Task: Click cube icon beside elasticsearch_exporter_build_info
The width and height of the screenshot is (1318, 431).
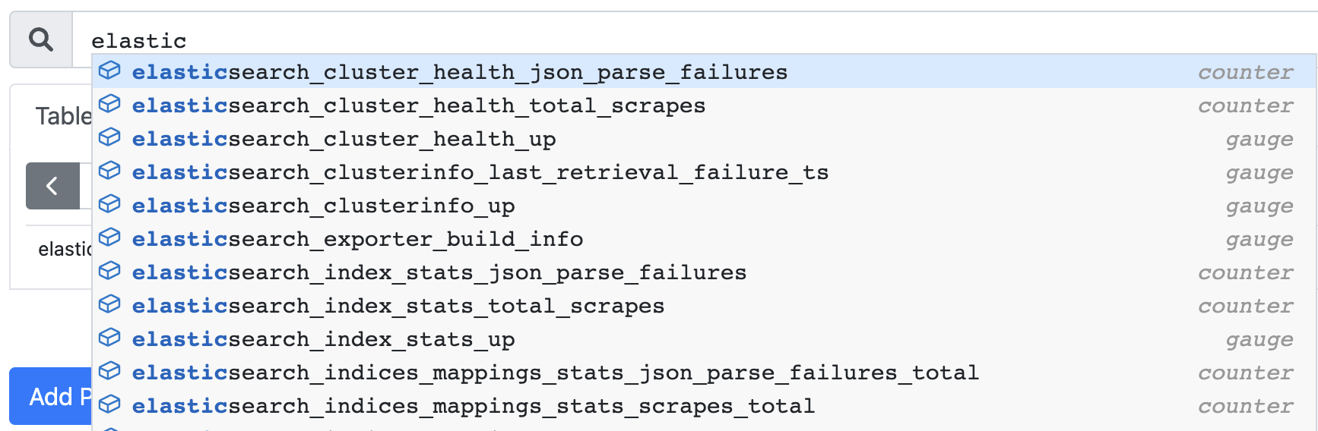Action: point(109,238)
